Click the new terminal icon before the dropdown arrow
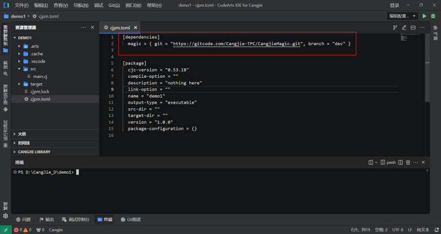The height and width of the screenshot is (234, 441). (x=371, y=162)
